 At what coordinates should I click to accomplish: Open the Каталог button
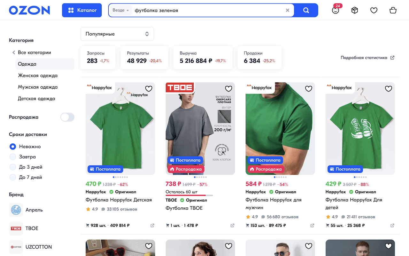coord(82,10)
